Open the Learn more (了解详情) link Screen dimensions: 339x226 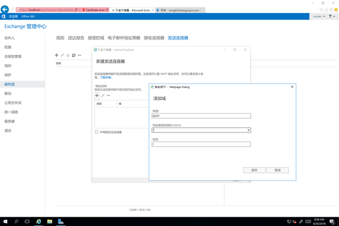click(106, 78)
